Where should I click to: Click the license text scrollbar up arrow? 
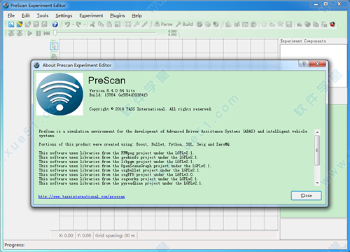click(317, 132)
